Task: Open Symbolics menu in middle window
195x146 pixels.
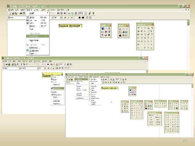Action: point(37,61)
